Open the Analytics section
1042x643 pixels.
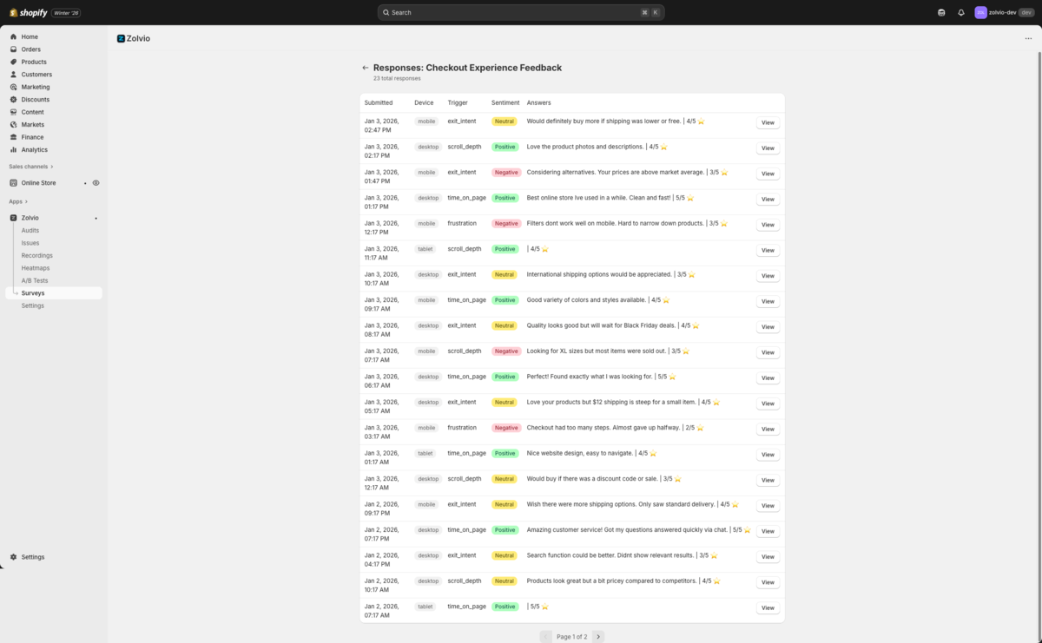36,149
